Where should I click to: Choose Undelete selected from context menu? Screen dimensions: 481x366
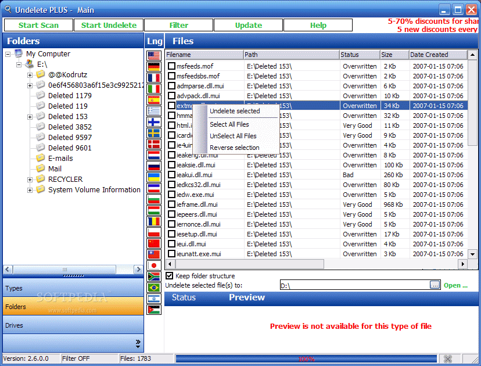click(235, 111)
